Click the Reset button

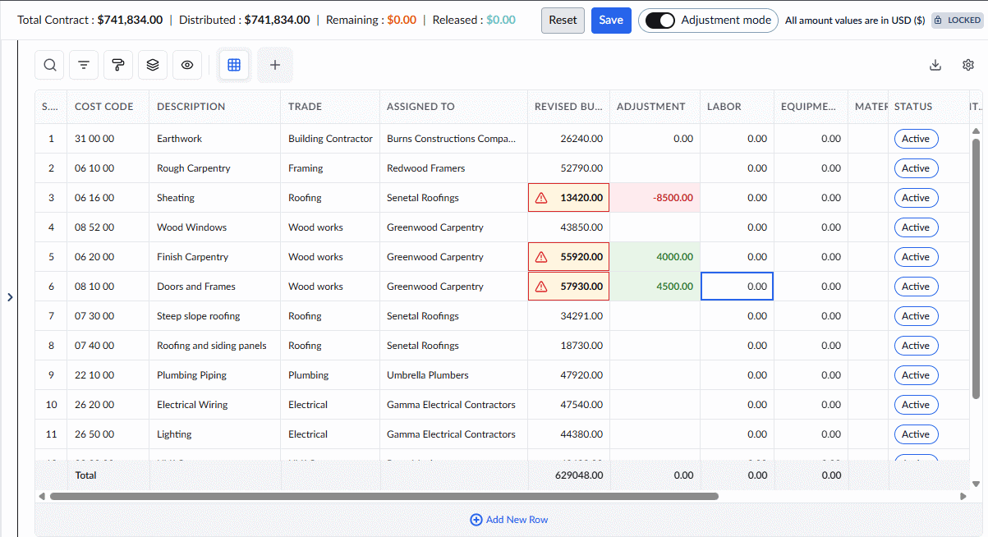(x=563, y=21)
